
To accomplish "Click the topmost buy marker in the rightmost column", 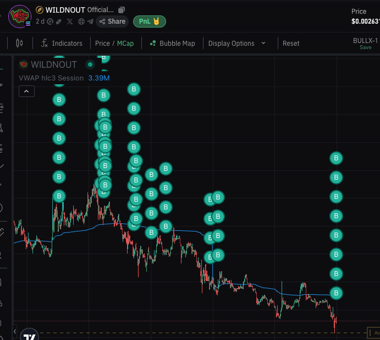I will pyautogui.click(x=336, y=158).
